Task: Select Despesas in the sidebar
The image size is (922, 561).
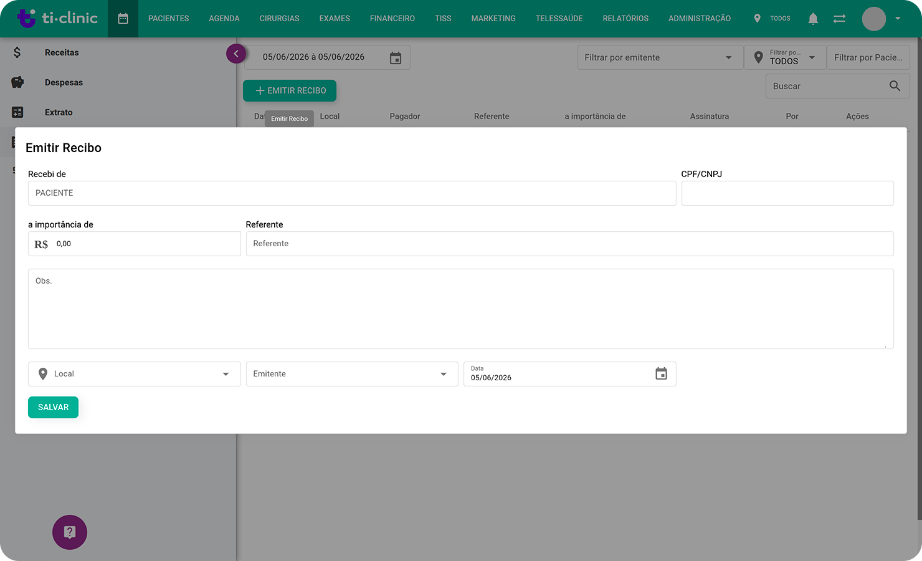Action: [64, 82]
